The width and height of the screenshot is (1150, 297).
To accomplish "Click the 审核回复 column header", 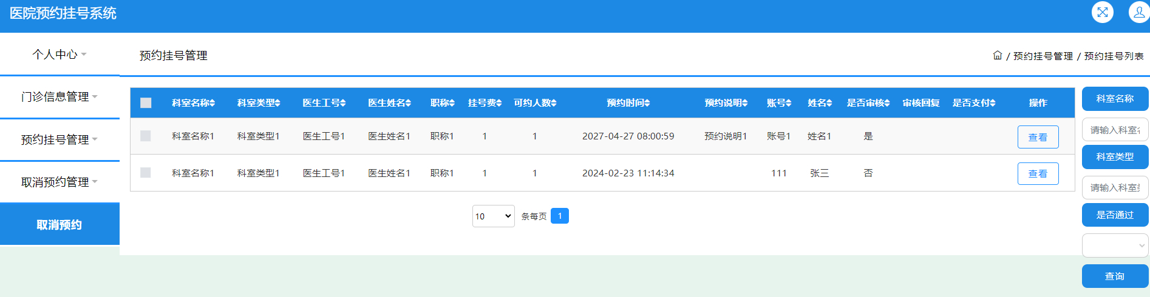I will pyautogui.click(x=920, y=103).
